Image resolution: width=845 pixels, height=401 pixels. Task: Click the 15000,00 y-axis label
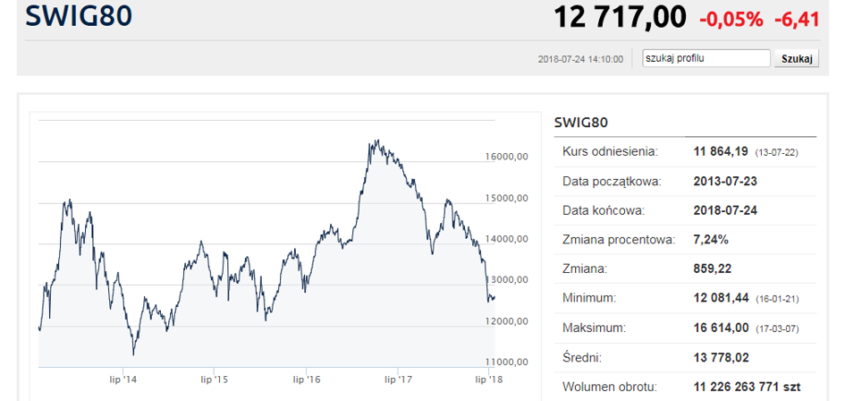pos(508,198)
